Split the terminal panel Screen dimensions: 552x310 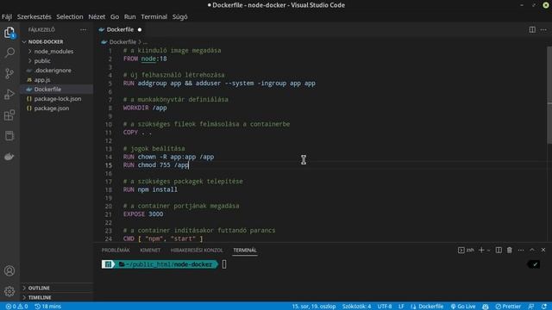(499, 250)
